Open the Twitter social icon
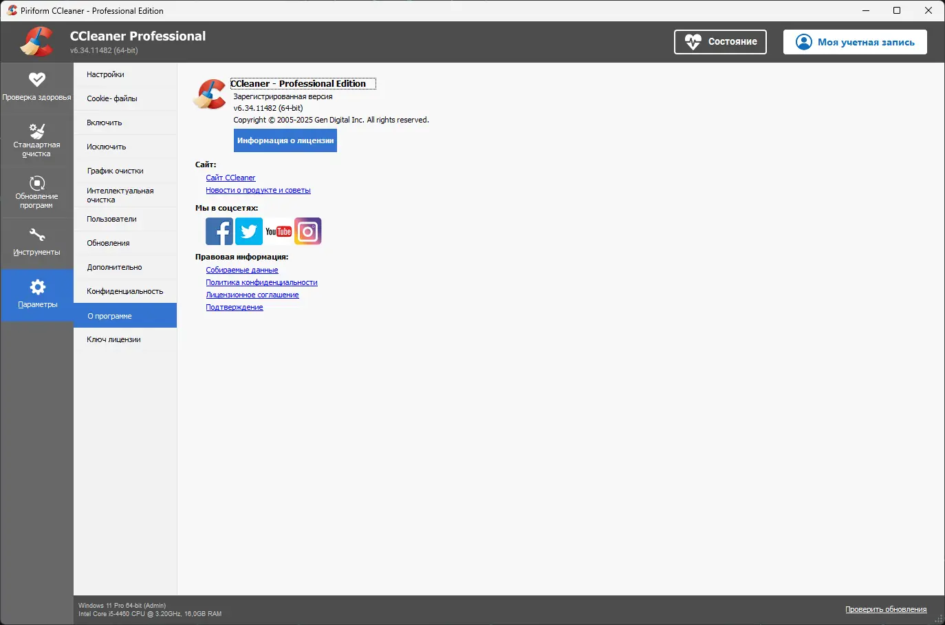945x625 pixels. pyautogui.click(x=249, y=231)
